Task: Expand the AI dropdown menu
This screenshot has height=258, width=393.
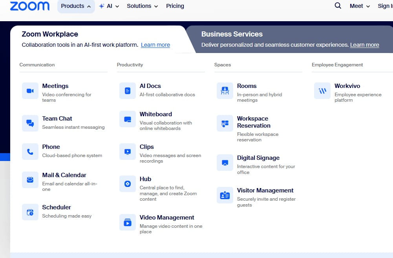Action: click(x=109, y=6)
